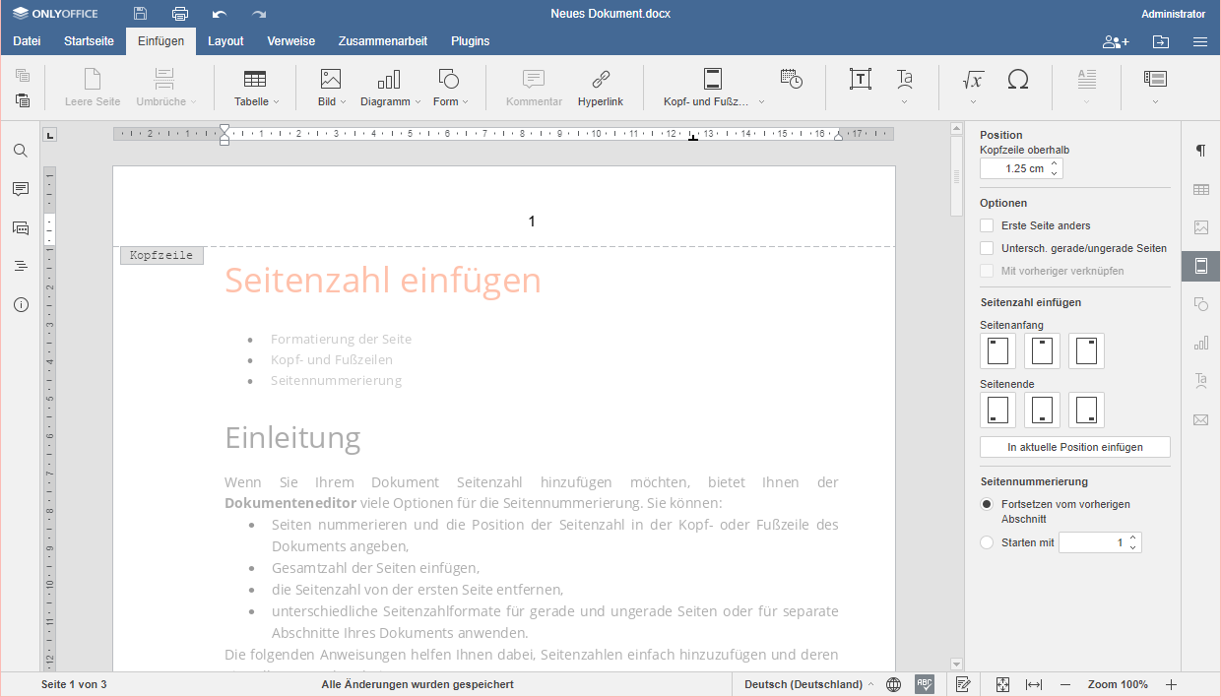Open shape settings in right sidebar
Viewport: 1221px width, 697px height.
click(1201, 304)
